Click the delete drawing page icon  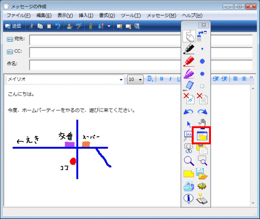click(x=189, y=98)
